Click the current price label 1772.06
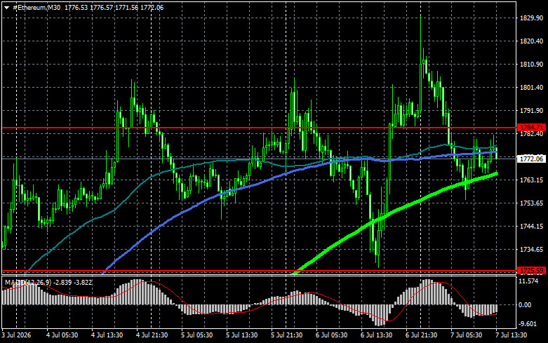Image resolution: width=548 pixels, height=343 pixels. (x=531, y=159)
